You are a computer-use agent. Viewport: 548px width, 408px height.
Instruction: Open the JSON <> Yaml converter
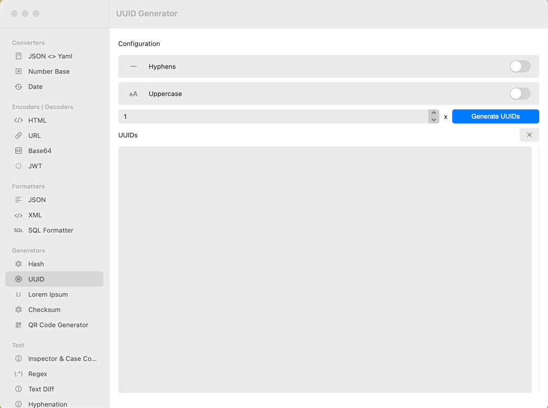pos(54,56)
